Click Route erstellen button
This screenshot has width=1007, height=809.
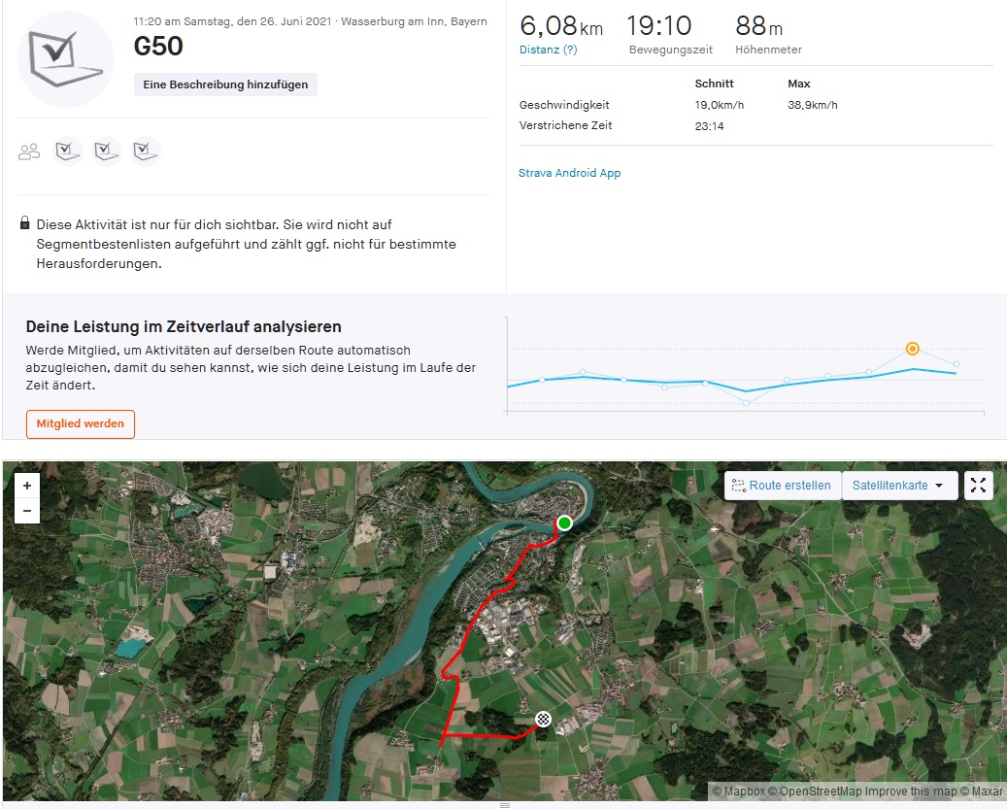783,486
